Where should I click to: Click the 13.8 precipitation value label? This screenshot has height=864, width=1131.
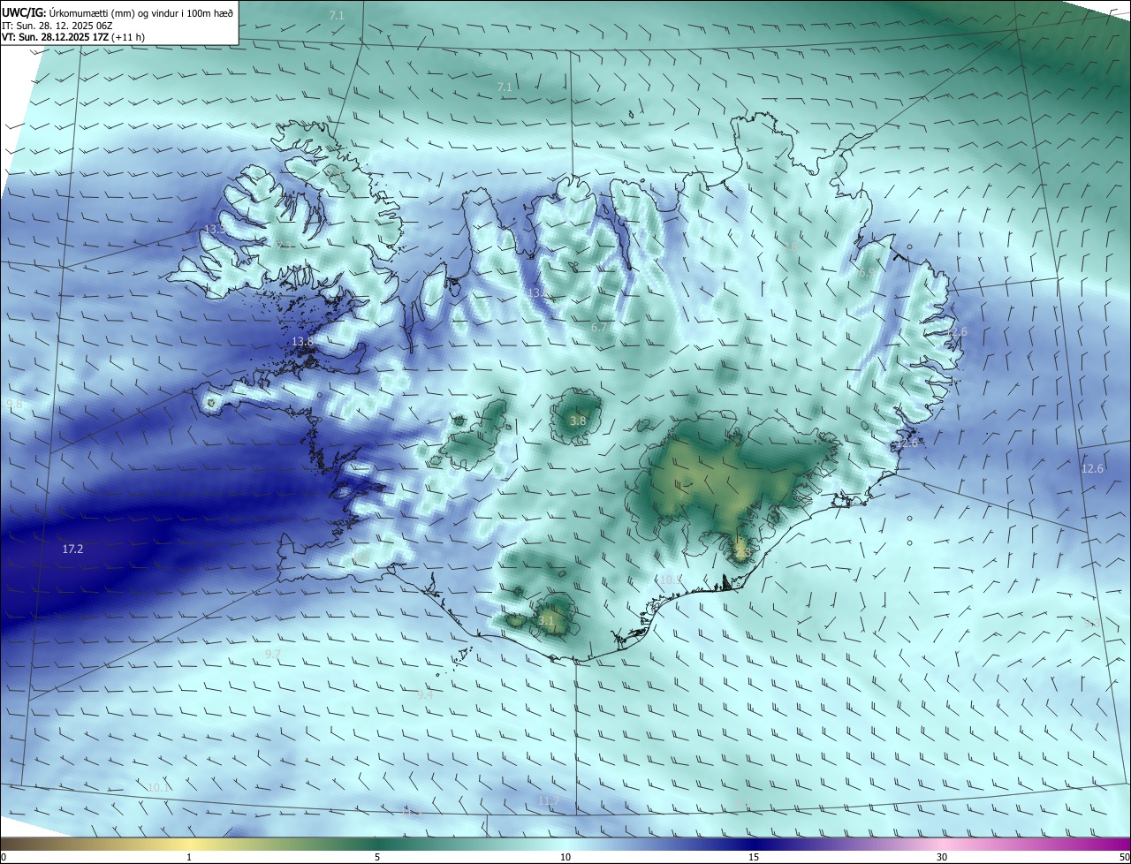302,341
